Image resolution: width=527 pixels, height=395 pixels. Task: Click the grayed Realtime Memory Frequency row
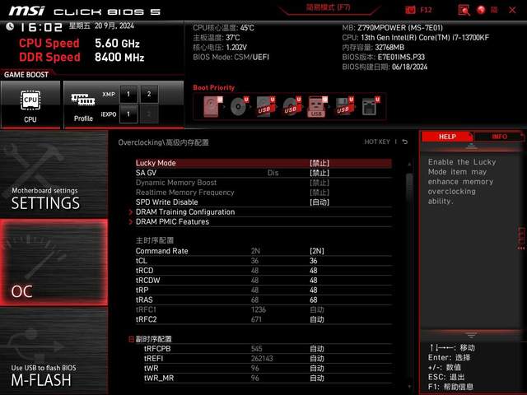[x=263, y=193]
